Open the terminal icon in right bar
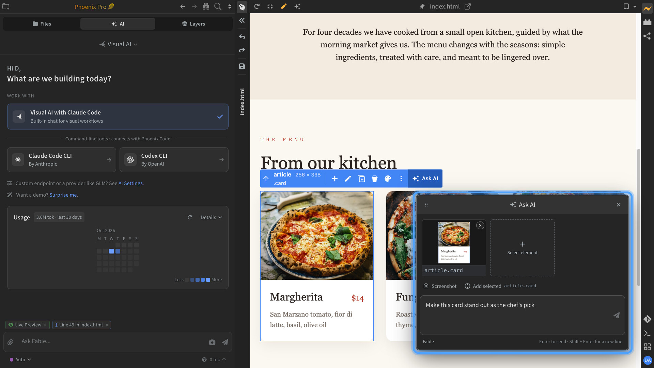The height and width of the screenshot is (368, 654). [647, 333]
